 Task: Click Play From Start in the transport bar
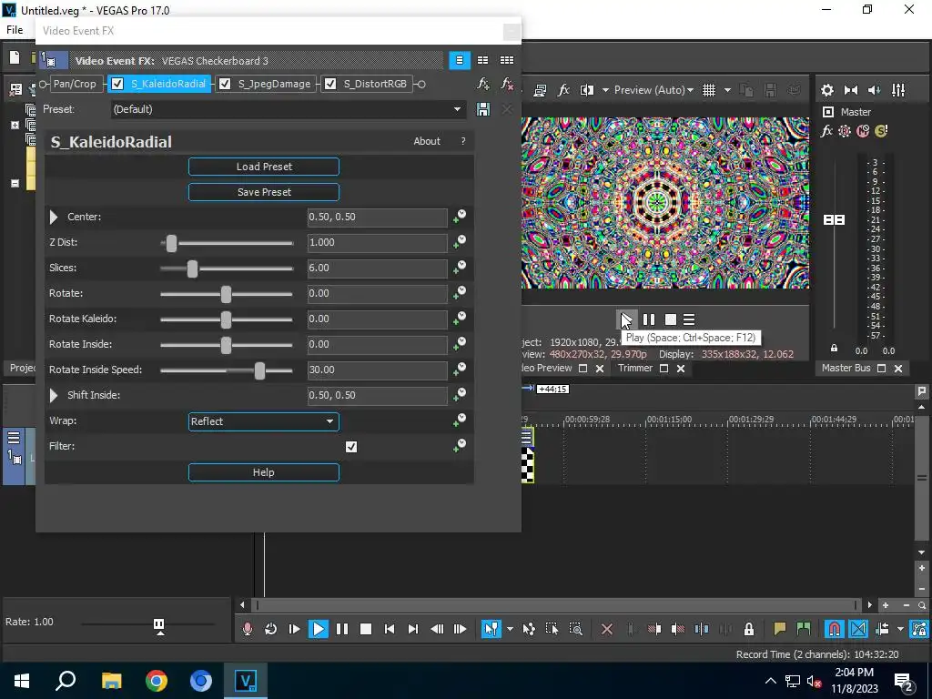tap(294, 629)
